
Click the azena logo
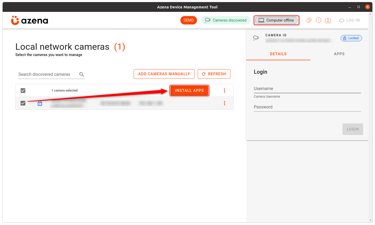[30, 20]
